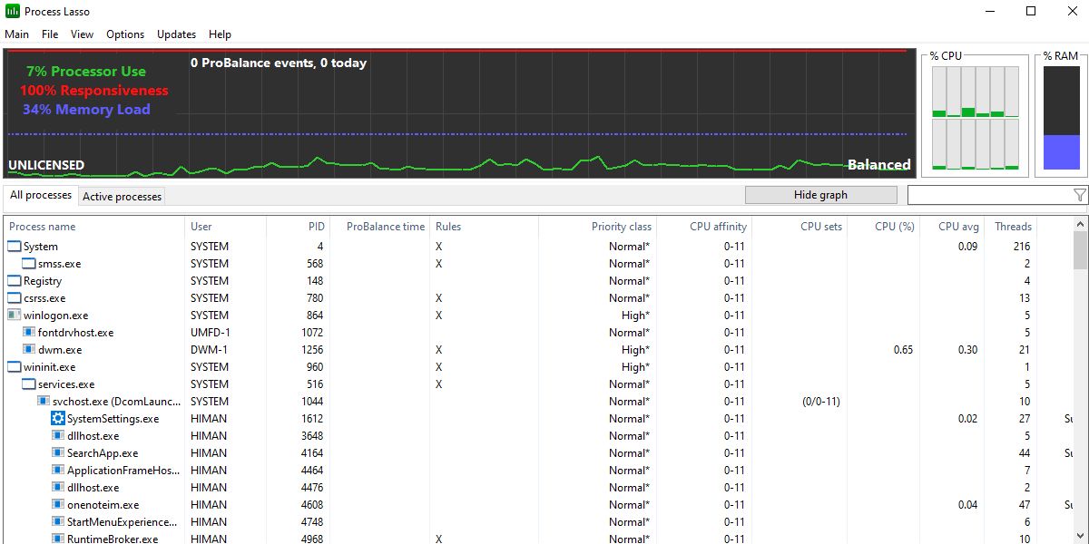Sort by the CPU avg column
The width and height of the screenshot is (1089, 544).
click(954, 227)
